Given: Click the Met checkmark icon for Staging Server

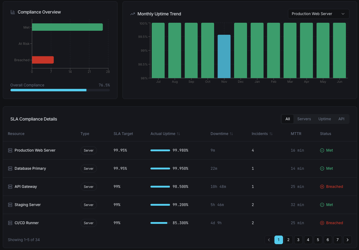Looking at the screenshot, I should click(x=322, y=205).
